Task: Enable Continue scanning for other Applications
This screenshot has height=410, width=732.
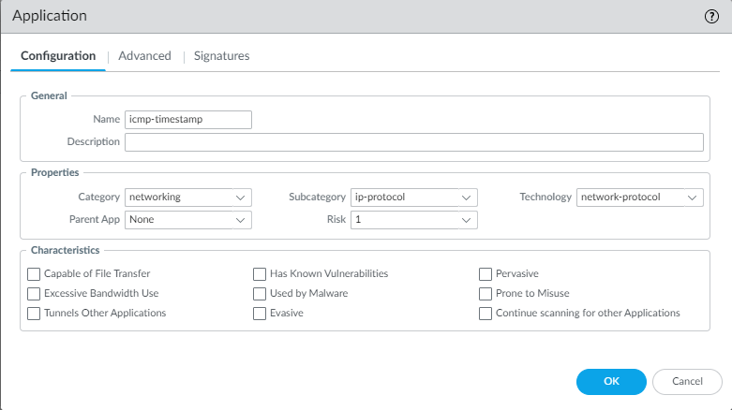Action: [x=486, y=314]
